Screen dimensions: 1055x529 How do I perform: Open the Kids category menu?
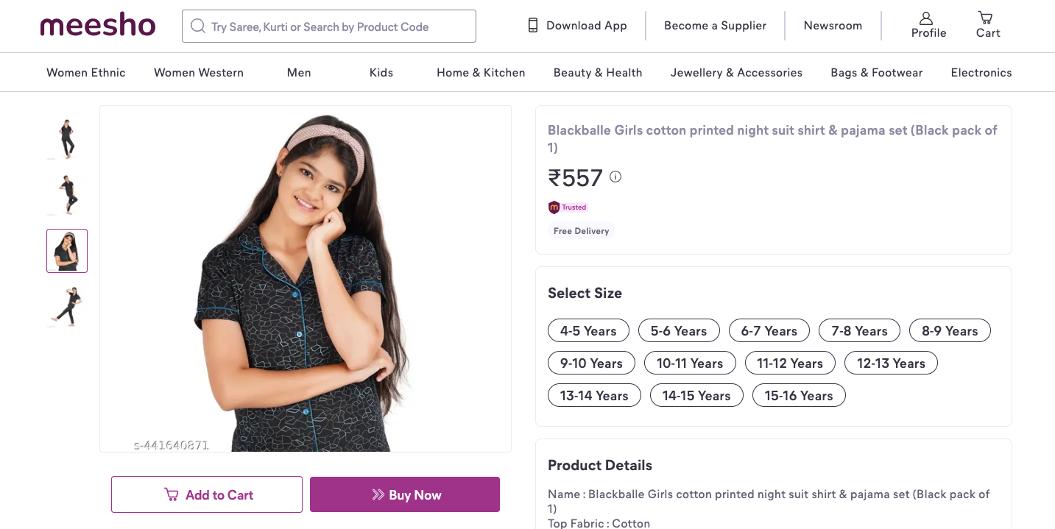(x=381, y=73)
